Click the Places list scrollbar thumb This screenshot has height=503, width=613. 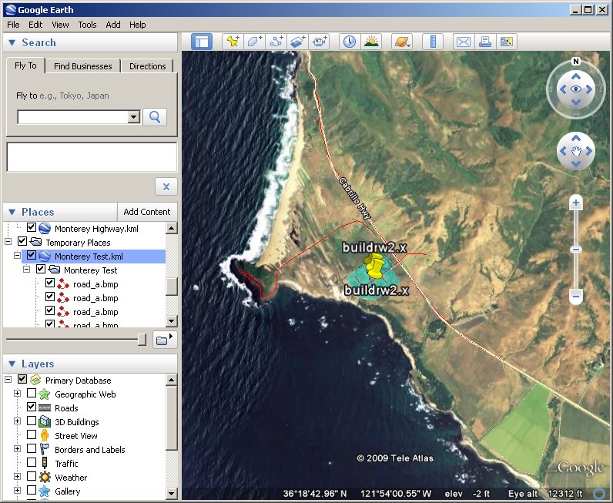(172, 287)
